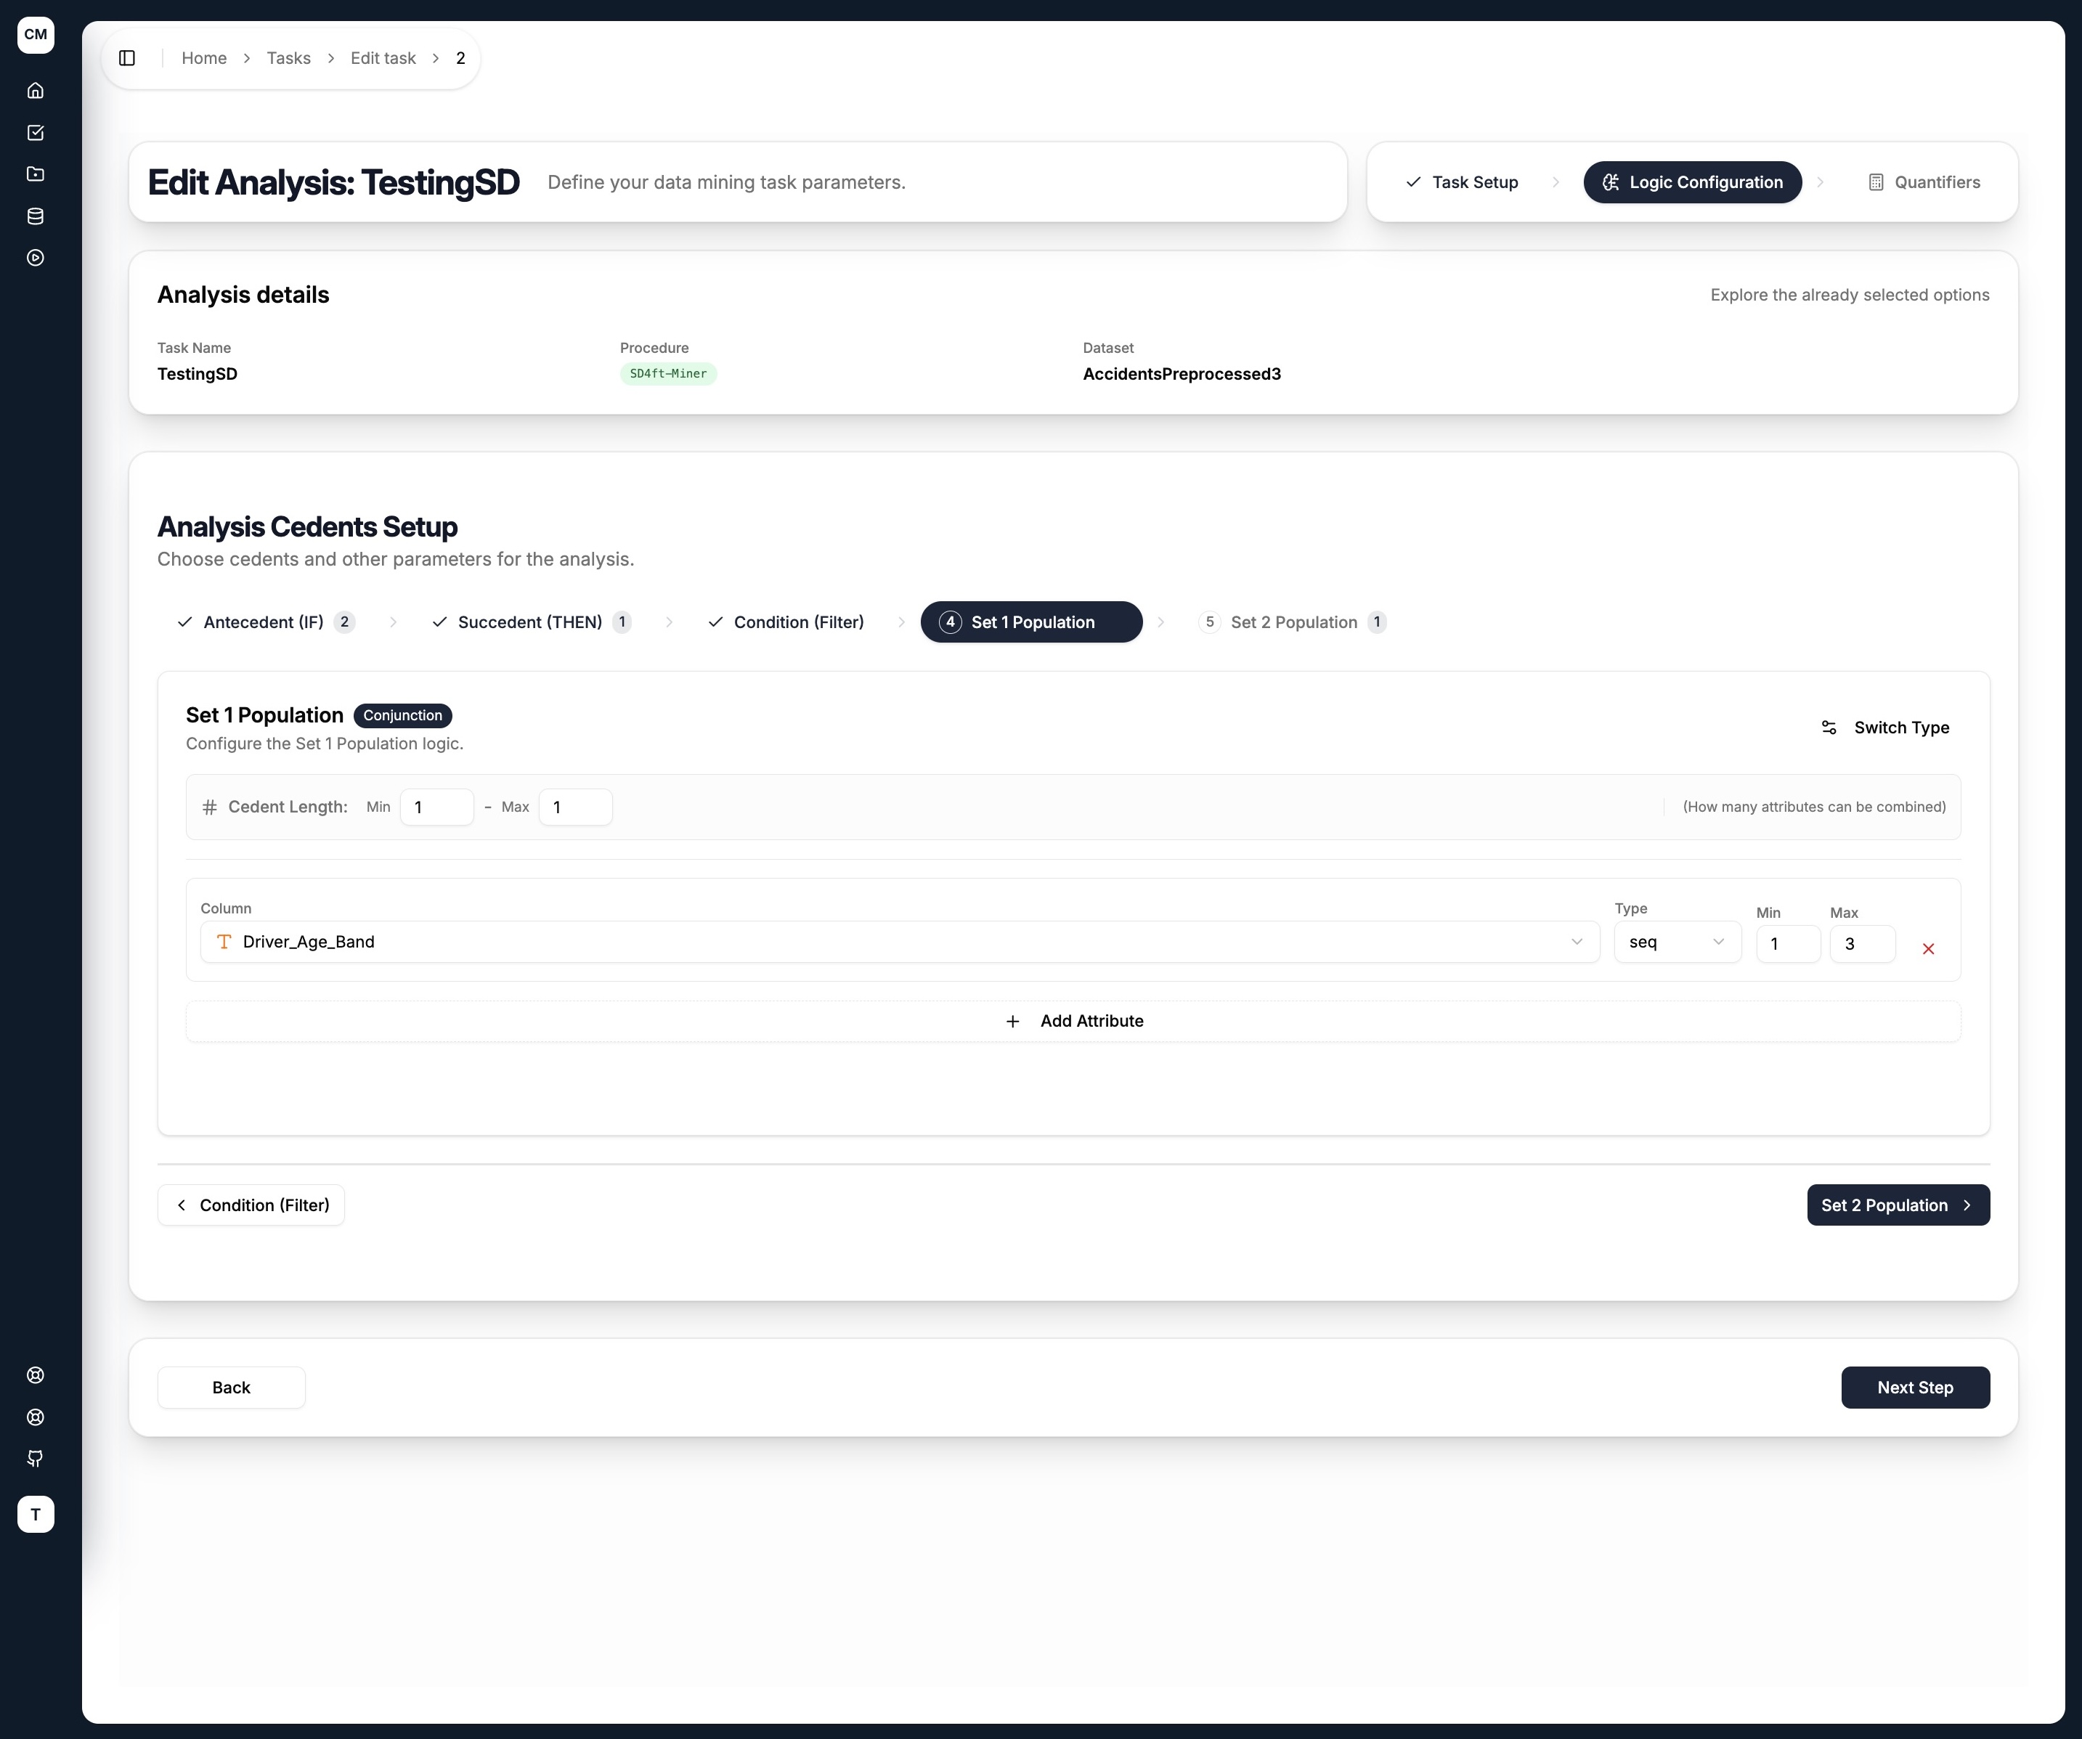Open the Quantifiers wizard step

coord(1924,182)
